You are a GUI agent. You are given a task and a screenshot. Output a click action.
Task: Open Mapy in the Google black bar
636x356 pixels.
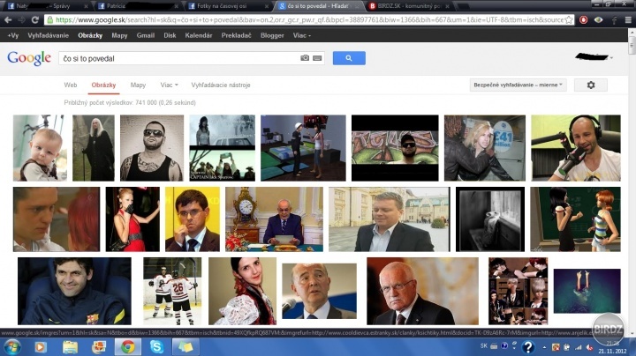[119, 35]
